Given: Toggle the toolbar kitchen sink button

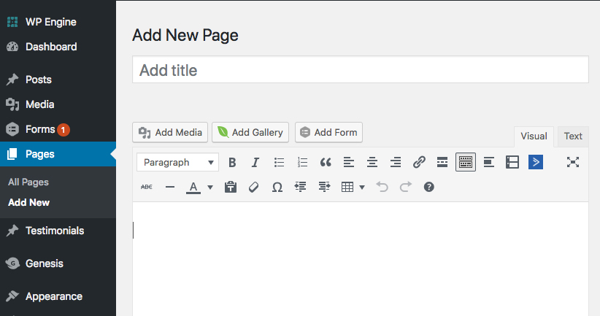Looking at the screenshot, I should point(466,162).
